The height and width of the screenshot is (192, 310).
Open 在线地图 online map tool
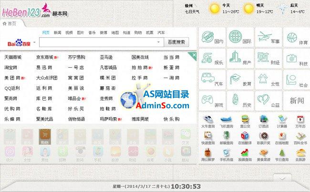tap(282, 138)
